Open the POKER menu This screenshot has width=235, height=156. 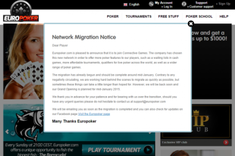point(113,16)
